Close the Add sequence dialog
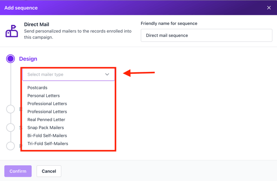This screenshot has width=277, height=181. (x=269, y=8)
